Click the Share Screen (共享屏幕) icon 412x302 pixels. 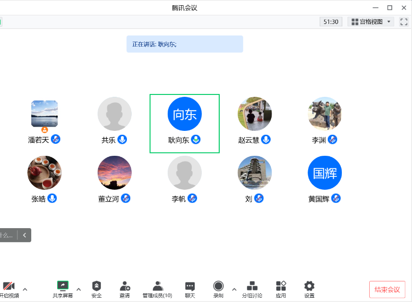62,286
